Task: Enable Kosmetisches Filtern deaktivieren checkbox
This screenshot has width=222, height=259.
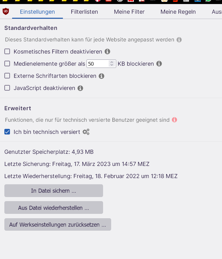Action: pos(7,52)
